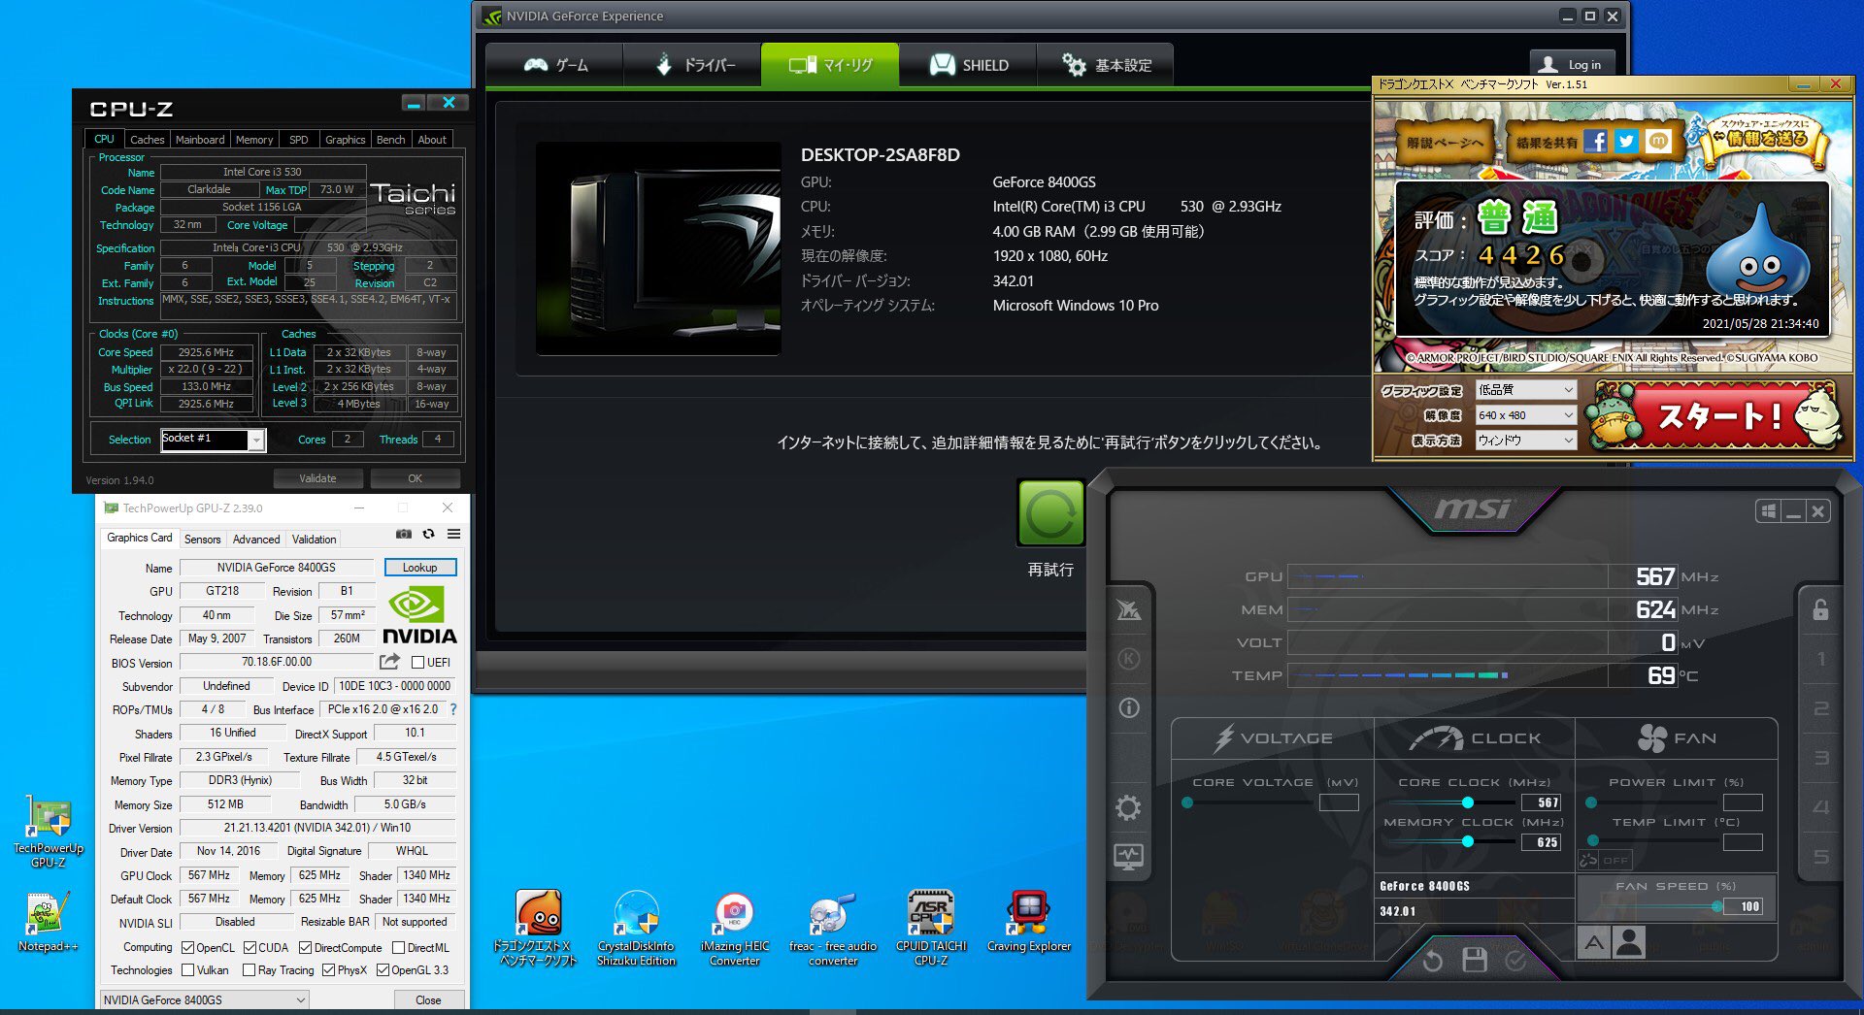This screenshot has width=1864, height=1015.
Task: Expand display mode dropdown ウィンドウ
Action: coord(1525,440)
